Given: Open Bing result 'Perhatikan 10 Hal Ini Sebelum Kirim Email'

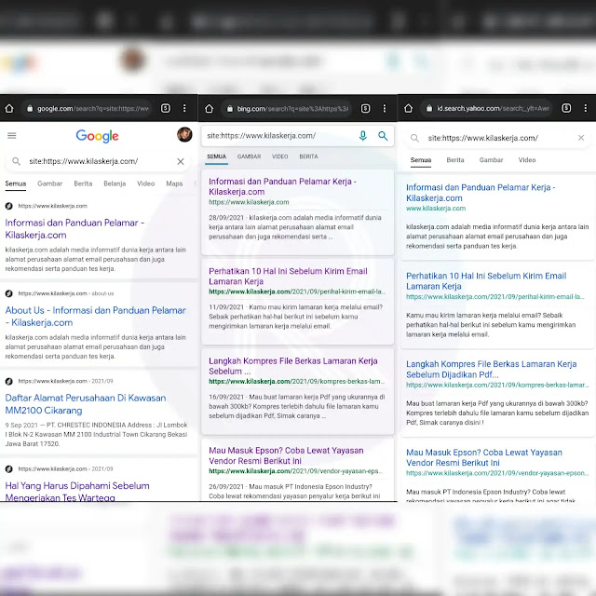Looking at the screenshot, I should pyautogui.click(x=288, y=277).
